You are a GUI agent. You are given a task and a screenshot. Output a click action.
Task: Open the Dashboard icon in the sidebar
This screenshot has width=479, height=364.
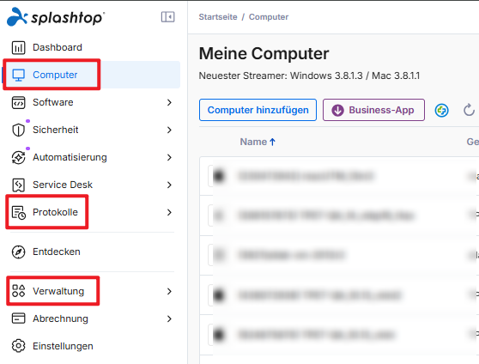(x=18, y=48)
